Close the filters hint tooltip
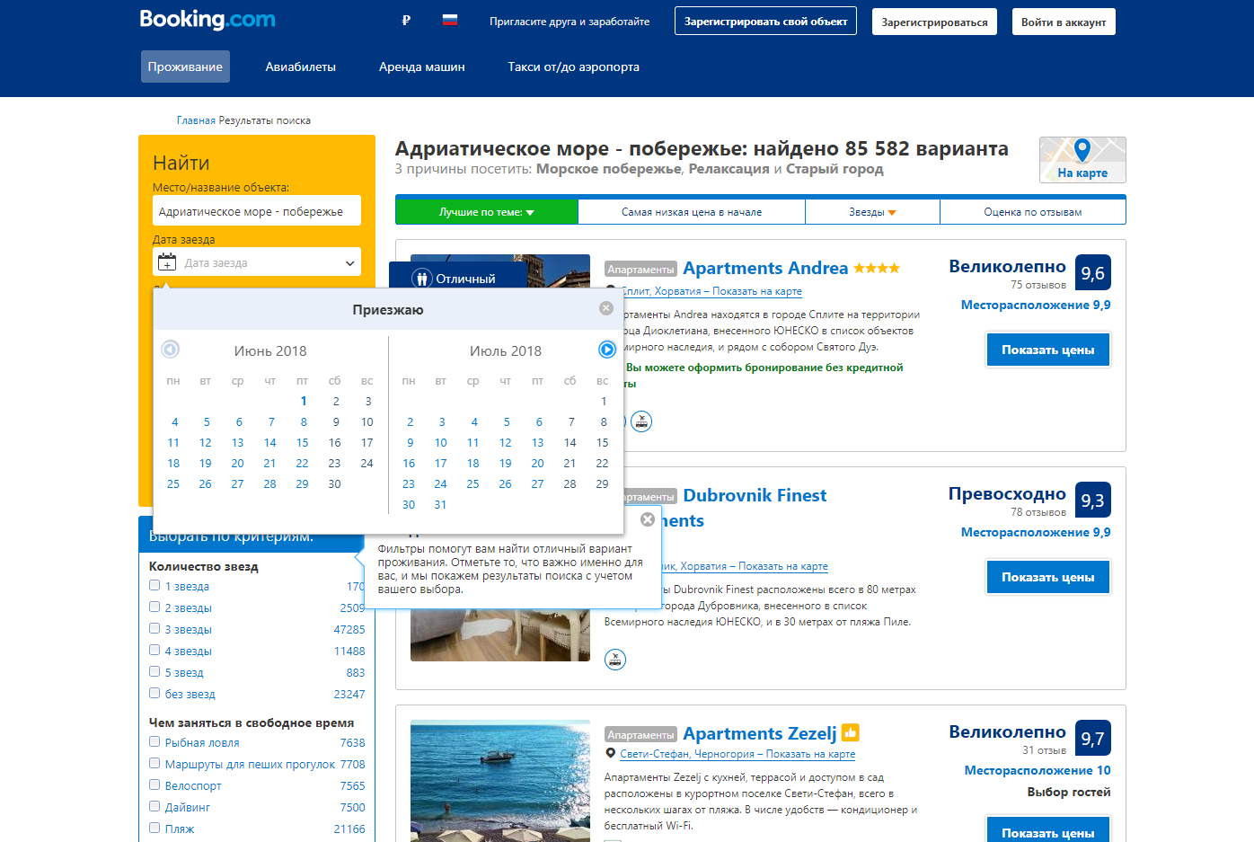The image size is (1254, 842). click(648, 519)
